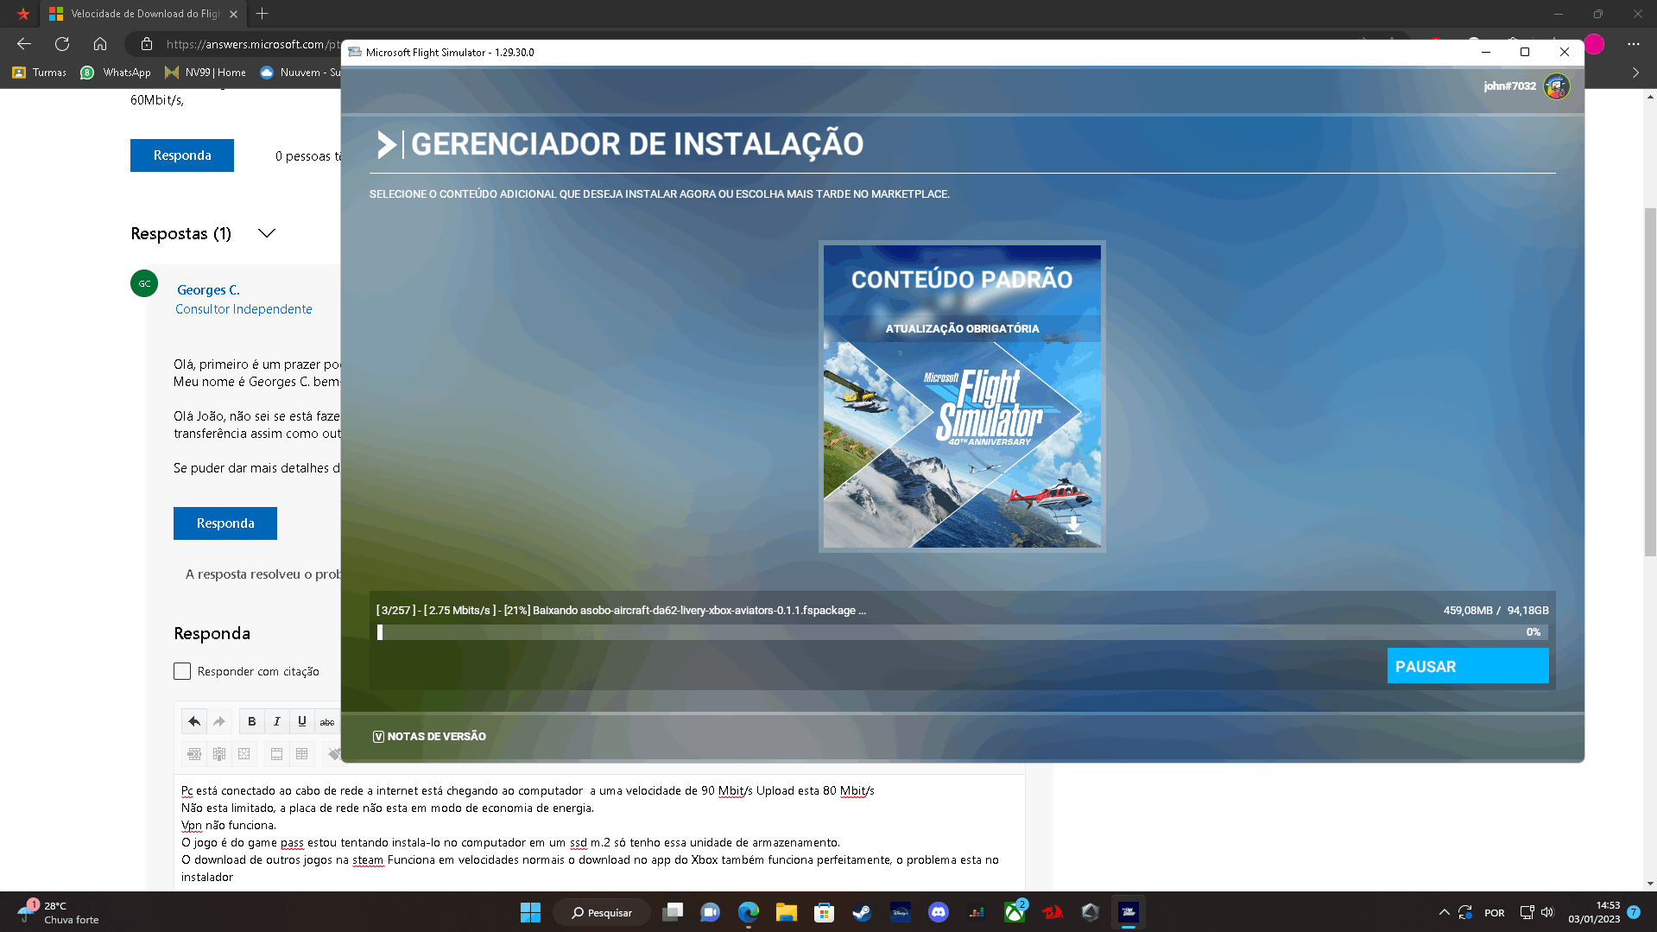Click the table header row icon
Screen dimensions: 1657x932
276,754
